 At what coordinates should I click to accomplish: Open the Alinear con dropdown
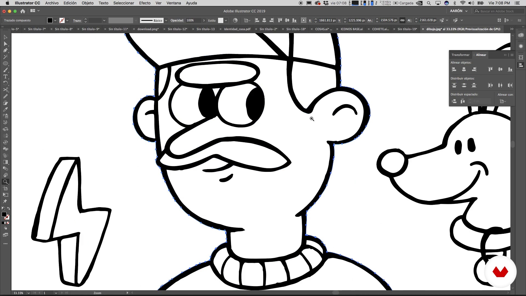pos(503,101)
